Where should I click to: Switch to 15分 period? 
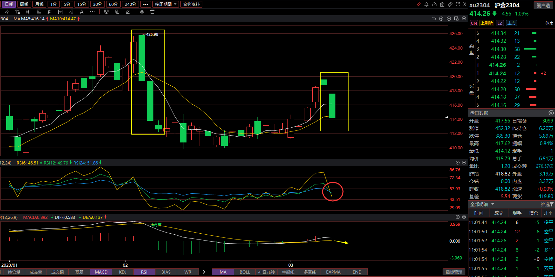point(82,4)
